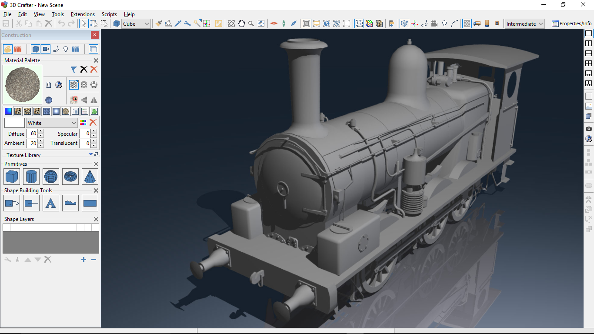Click the Properties/Info button

click(x=571, y=23)
